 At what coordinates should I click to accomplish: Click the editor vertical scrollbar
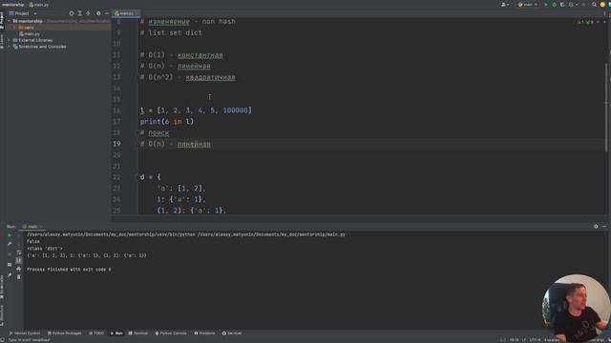606,108
